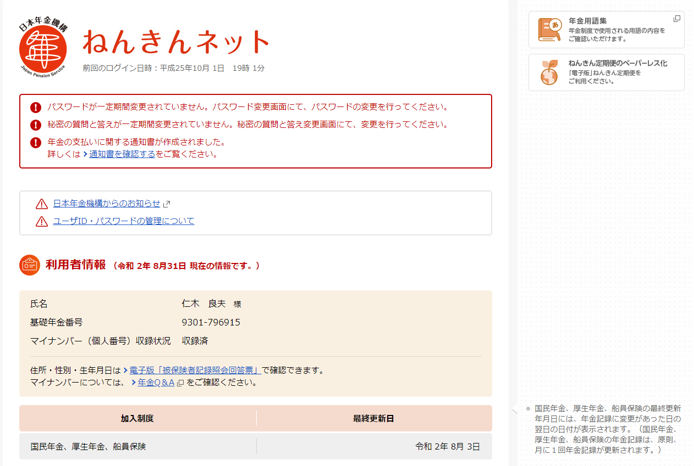
Task: Open ユーザID・パスワードの管理について link
Action: pyautogui.click(x=124, y=221)
